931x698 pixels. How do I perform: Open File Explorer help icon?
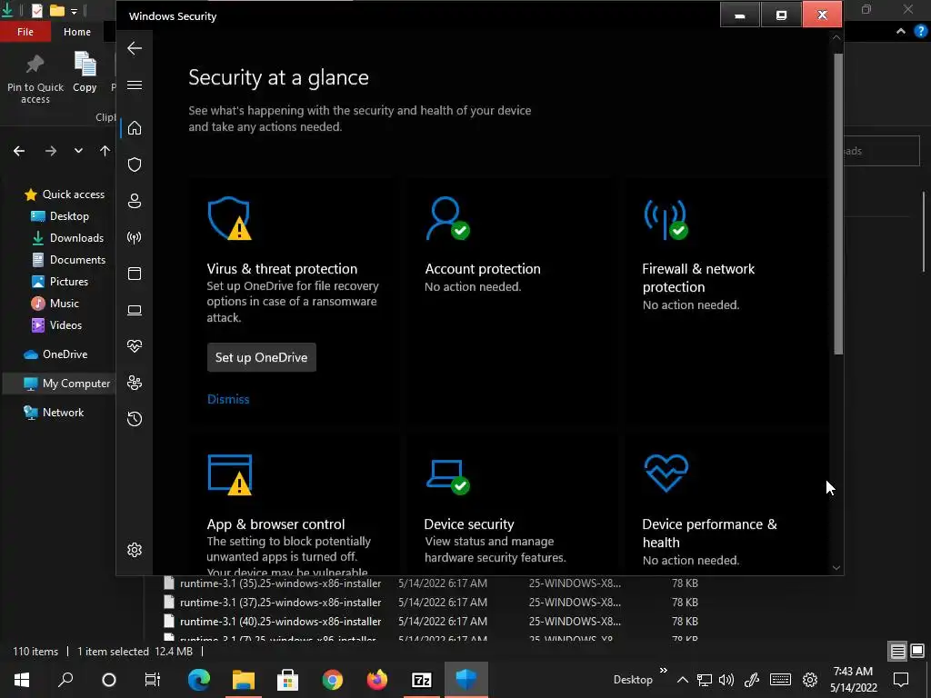[x=921, y=32]
